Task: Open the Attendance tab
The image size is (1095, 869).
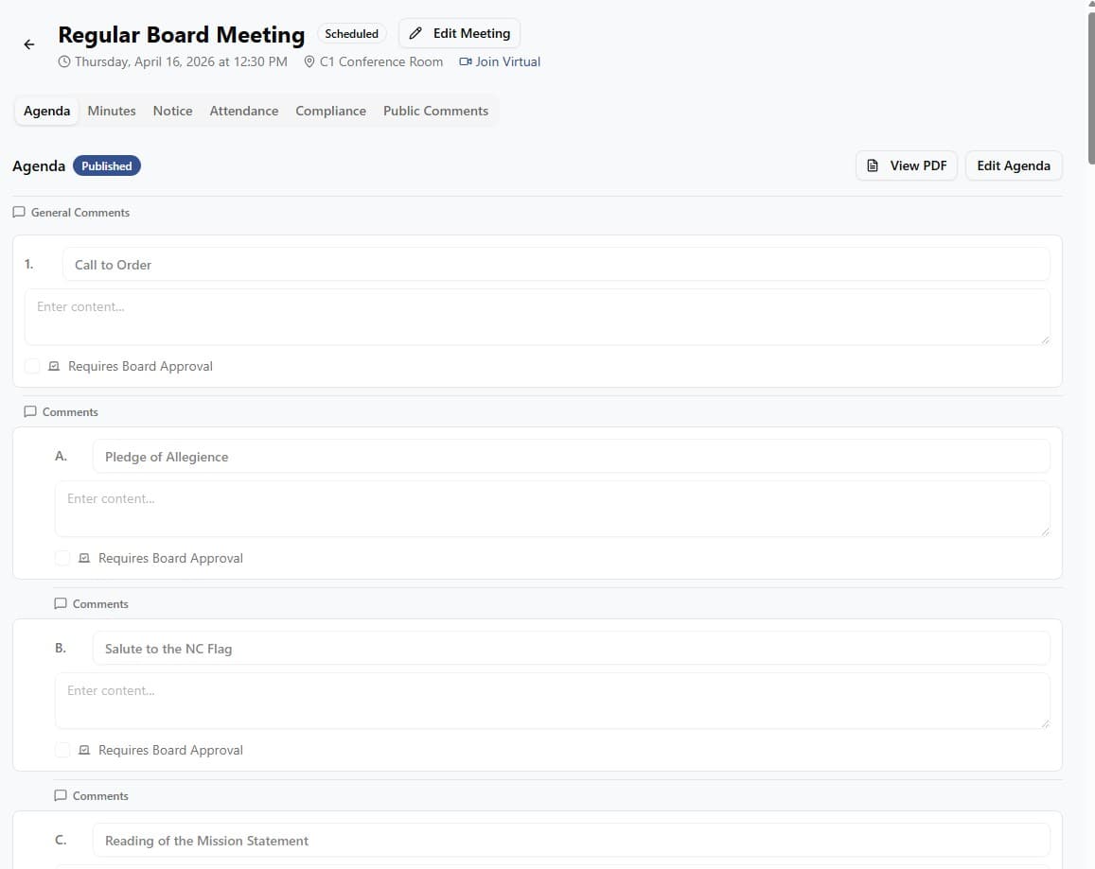Action: coord(244,111)
